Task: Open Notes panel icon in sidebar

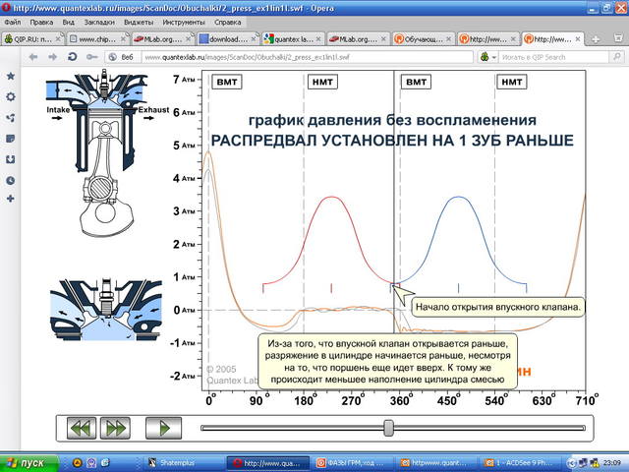Action: [11, 139]
